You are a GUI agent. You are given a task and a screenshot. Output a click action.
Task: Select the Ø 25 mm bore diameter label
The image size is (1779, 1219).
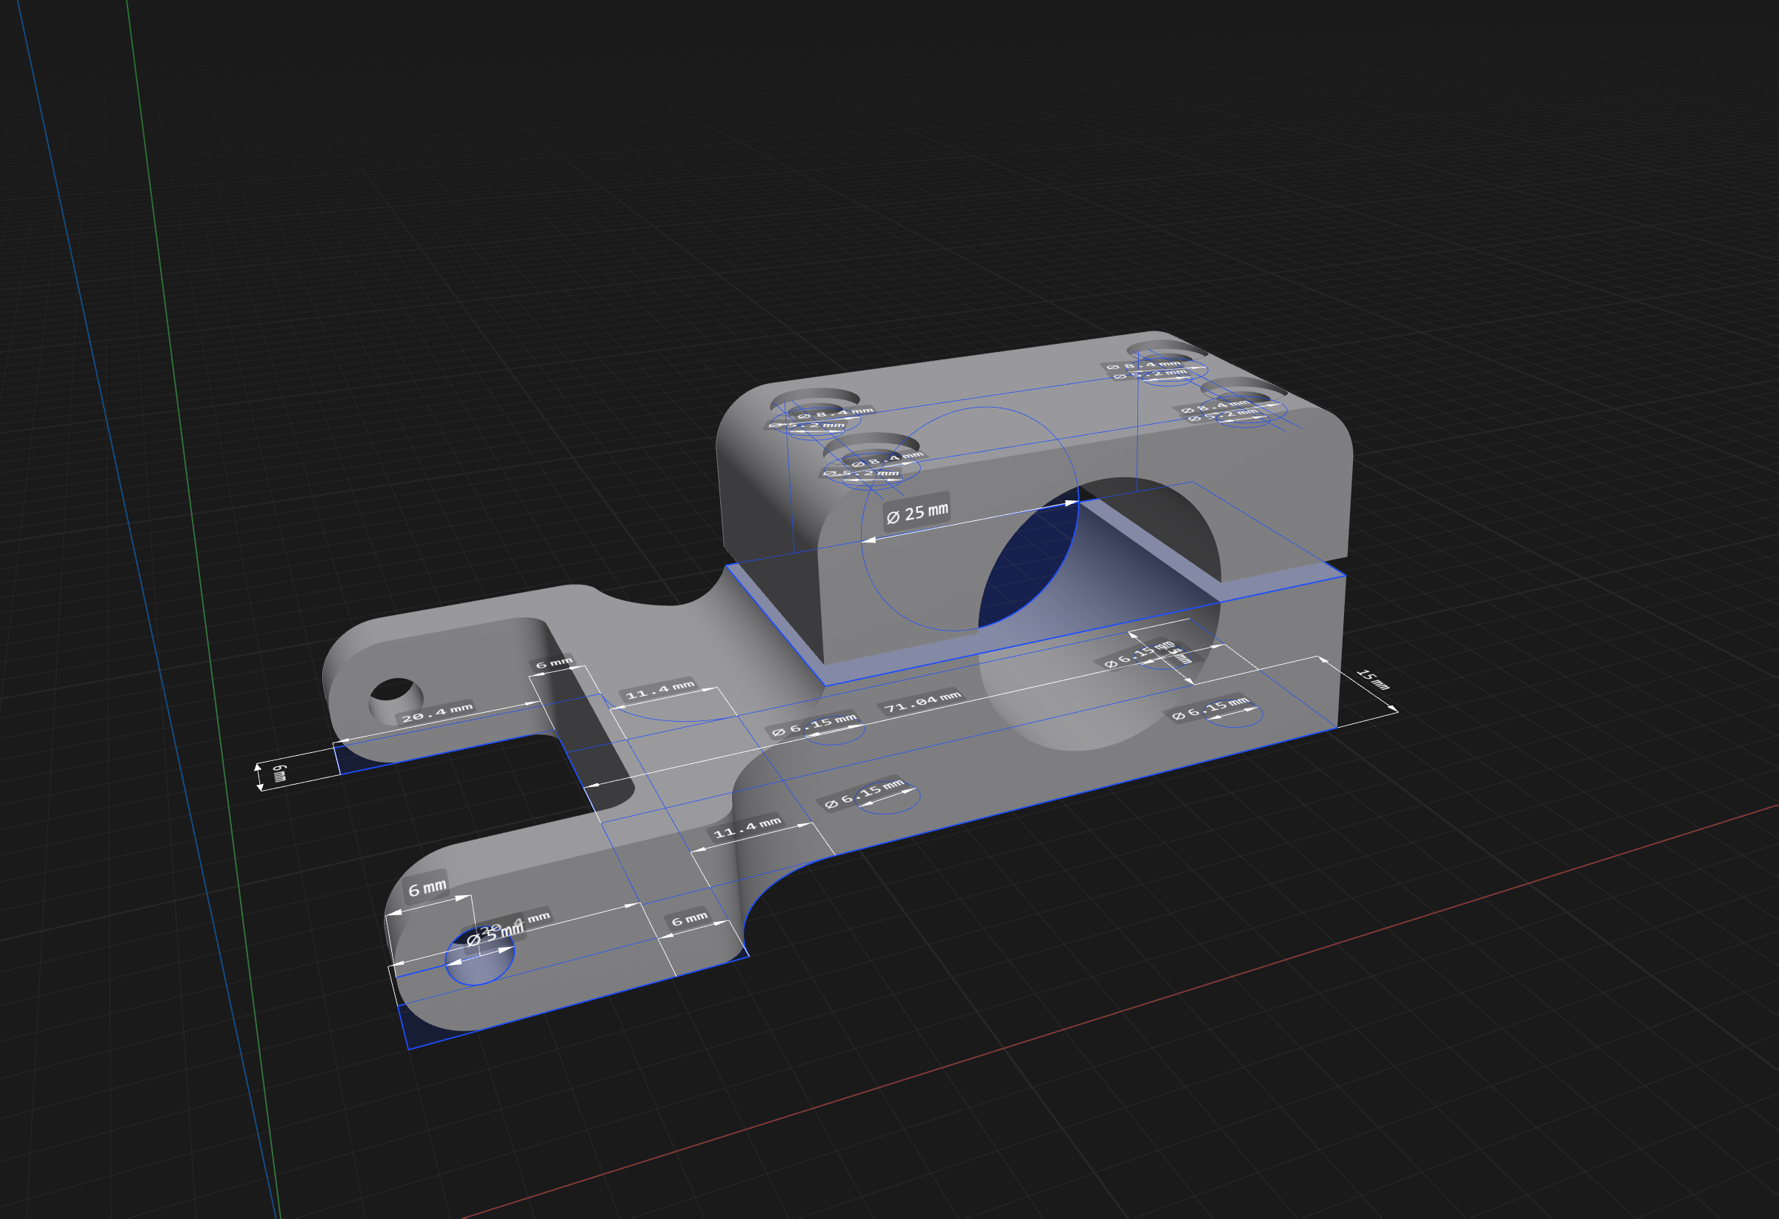click(917, 511)
